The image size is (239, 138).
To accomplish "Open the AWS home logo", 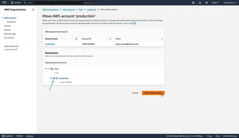I will click(x=5, y=3).
